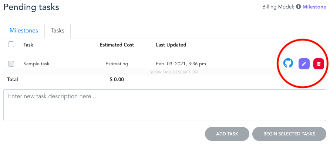
Task: Click the Last Updated column header
Action: point(171,45)
